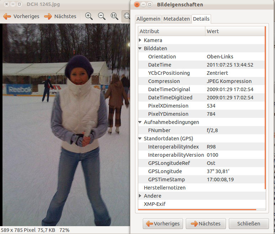Expand the Kamera section
The image size is (275, 234).
(140, 40)
